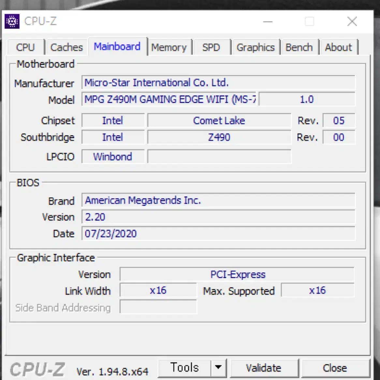Screen dimensions: 380x380
Task: Click the BIOS group heading
Action: (28, 183)
